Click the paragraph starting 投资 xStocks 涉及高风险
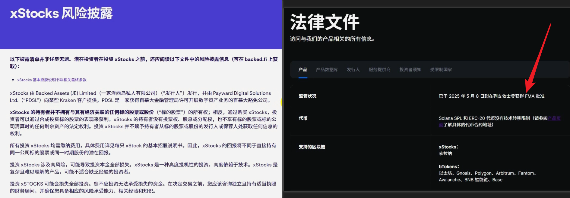Image resolution: width=570 pixels, height=198 pixels. (x=144, y=168)
